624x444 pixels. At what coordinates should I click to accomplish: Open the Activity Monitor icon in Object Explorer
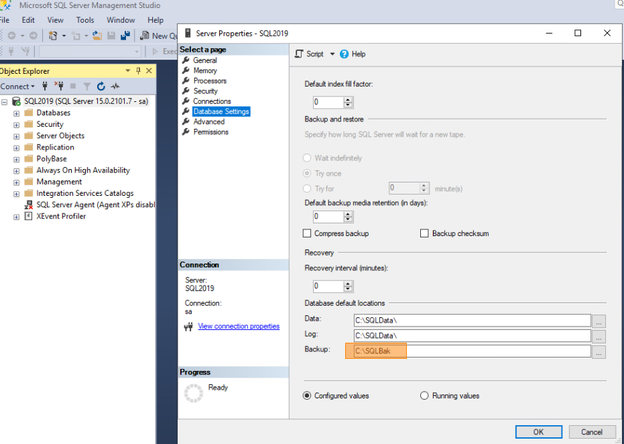pos(114,86)
